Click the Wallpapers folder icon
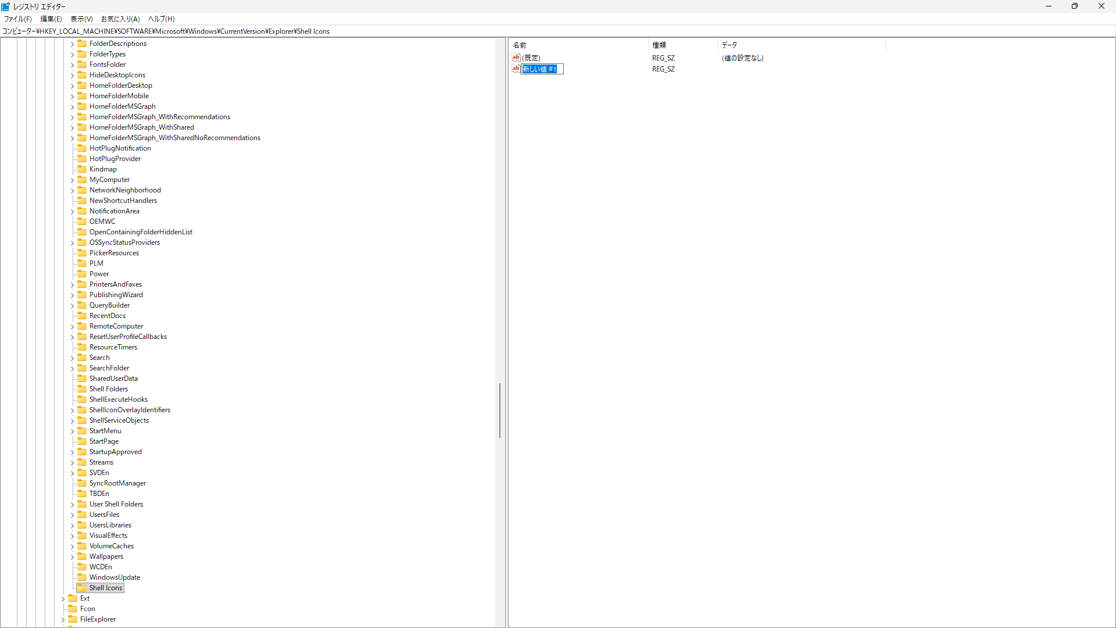1116x628 pixels. click(82, 556)
